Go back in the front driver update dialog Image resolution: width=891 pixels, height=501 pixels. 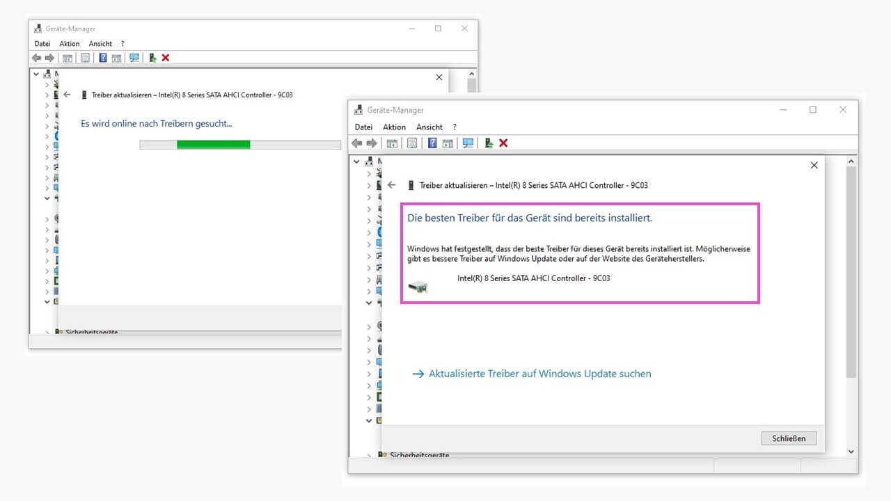coord(391,185)
